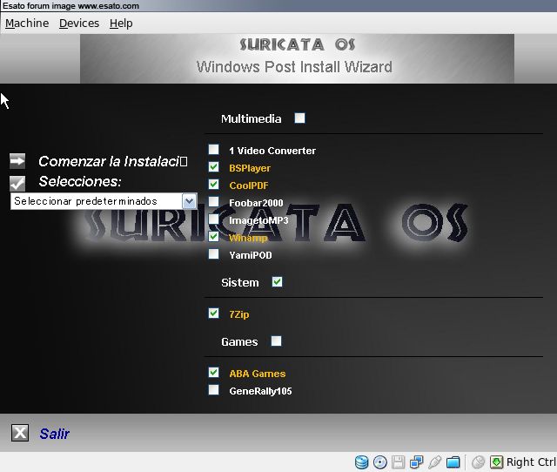Click the checkmark icon beside Selecciones
Image resolution: width=557 pixels, height=472 pixels.
click(x=17, y=183)
